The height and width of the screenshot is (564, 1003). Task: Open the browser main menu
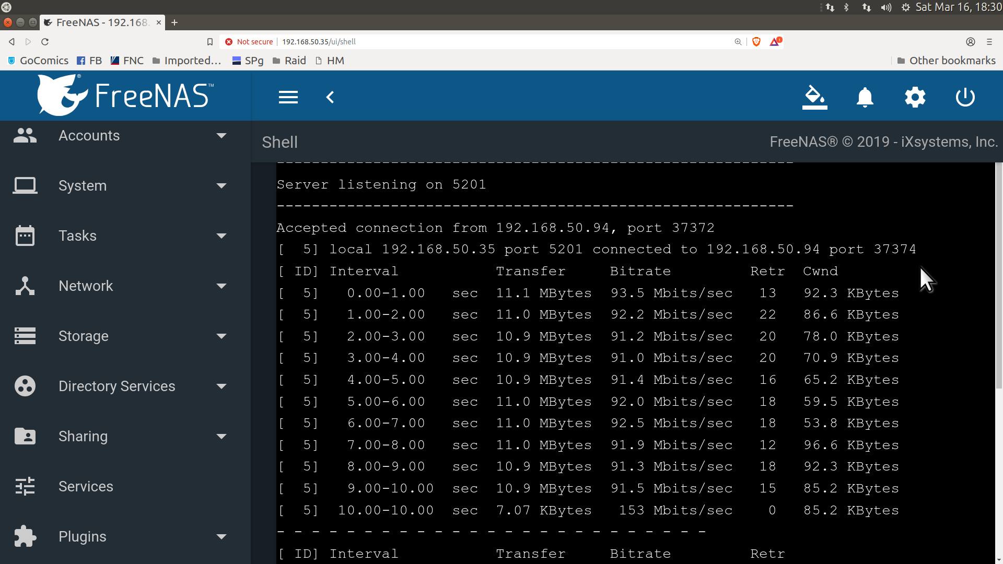tap(989, 42)
